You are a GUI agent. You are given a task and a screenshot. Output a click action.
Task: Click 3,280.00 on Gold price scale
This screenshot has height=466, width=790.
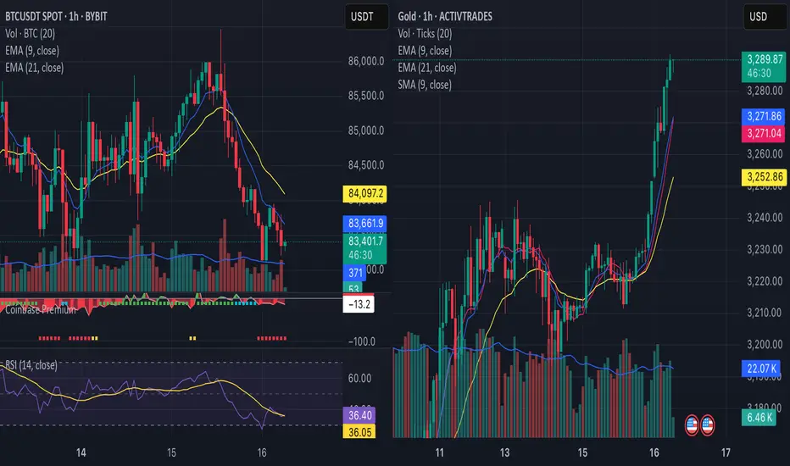[x=765, y=92]
